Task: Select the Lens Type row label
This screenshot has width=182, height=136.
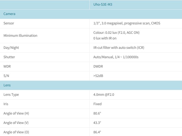Action: click(x=11, y=94)
